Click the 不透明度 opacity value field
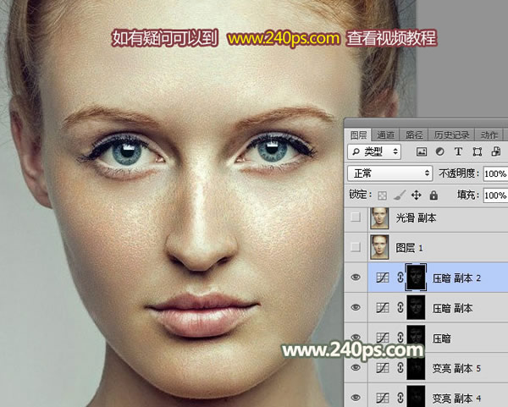The height and width of the screenshot is (407, 508). [495, 173]
